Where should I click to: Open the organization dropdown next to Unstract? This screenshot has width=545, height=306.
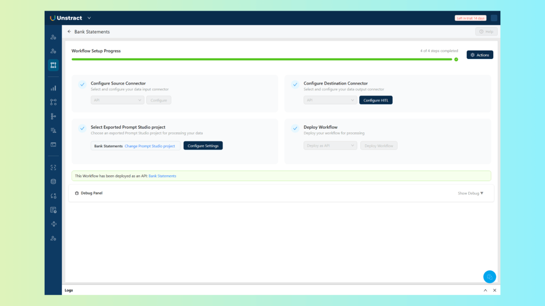[x=89, y=18]
